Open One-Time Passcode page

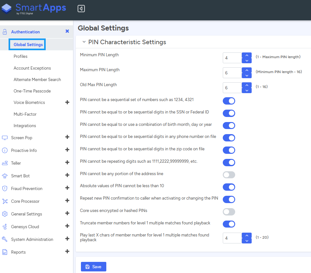(32, 91)
